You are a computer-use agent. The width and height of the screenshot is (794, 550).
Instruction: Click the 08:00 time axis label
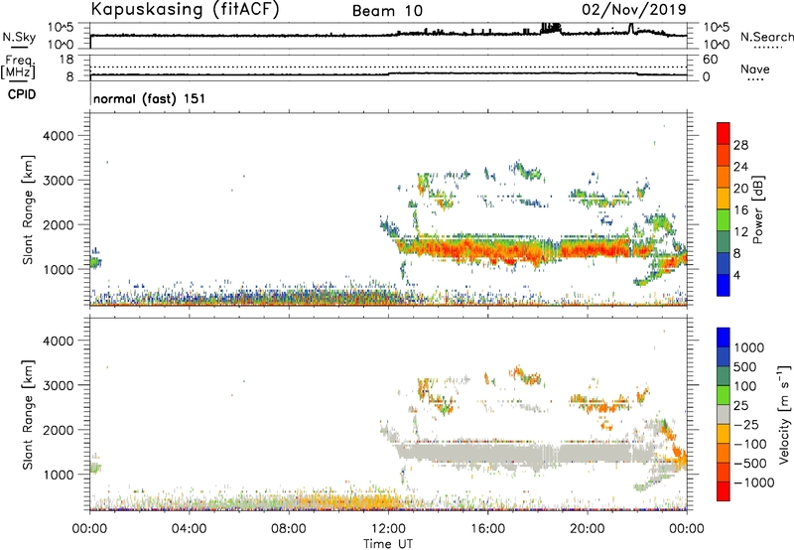click(x=289, y=529)
